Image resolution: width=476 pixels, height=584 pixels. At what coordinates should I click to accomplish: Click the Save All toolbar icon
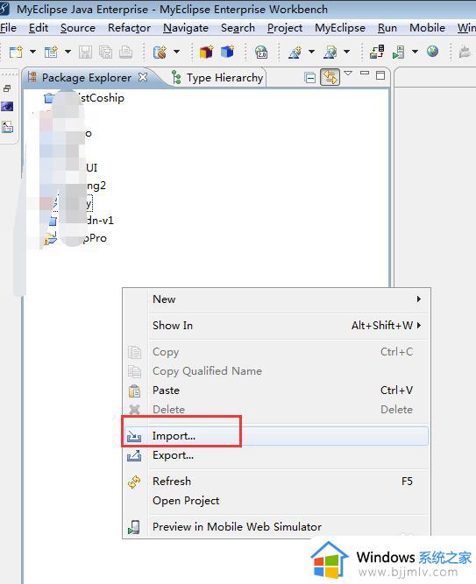(x=105, y=52)
